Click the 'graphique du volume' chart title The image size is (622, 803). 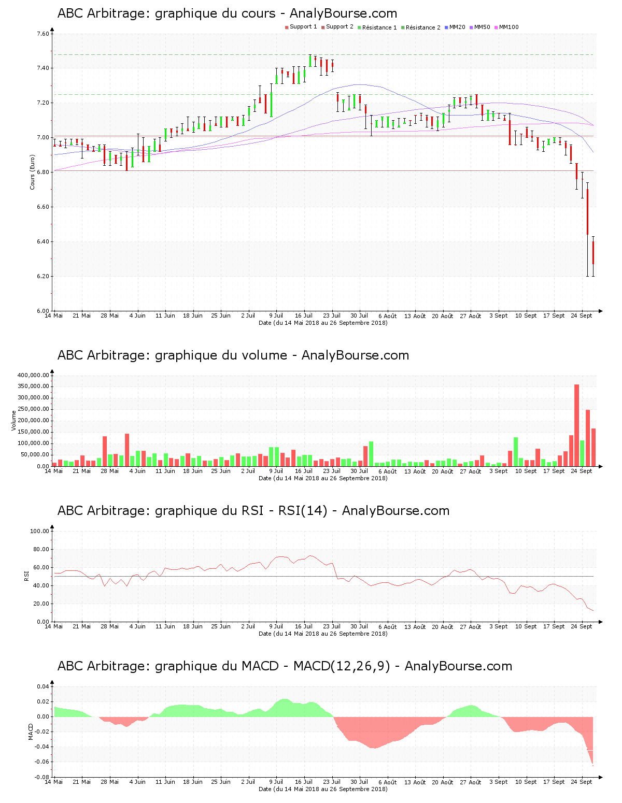233,355
